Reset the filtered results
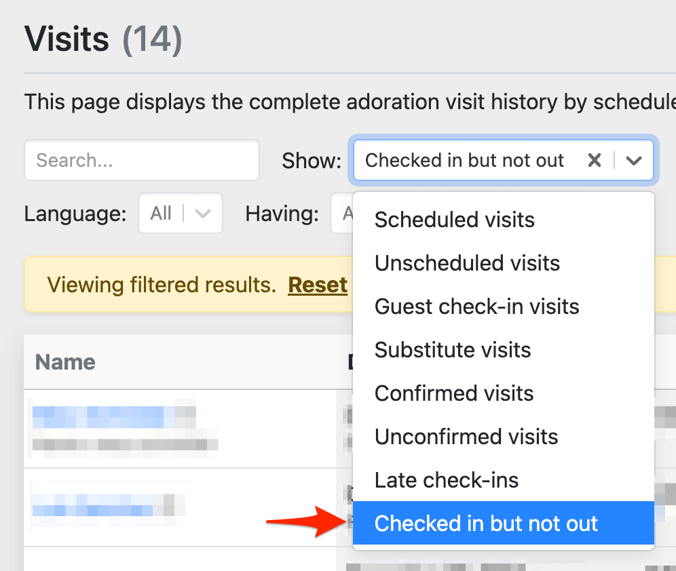This screenshot has width=676, height=571. pos(318,285)
